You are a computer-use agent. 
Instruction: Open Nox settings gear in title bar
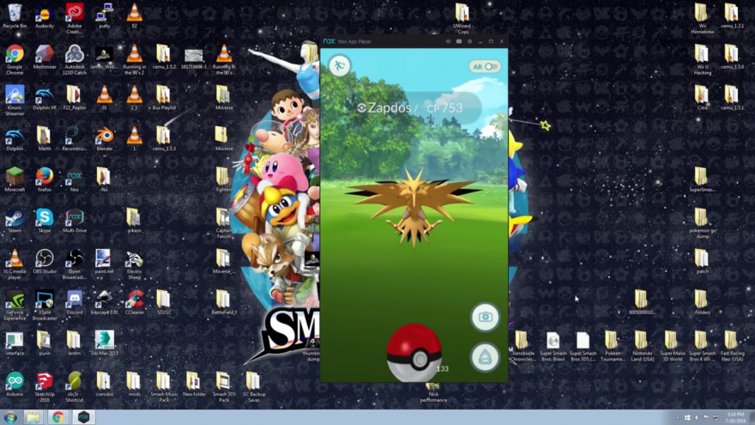pyautogui.click(x=469, y=41)
